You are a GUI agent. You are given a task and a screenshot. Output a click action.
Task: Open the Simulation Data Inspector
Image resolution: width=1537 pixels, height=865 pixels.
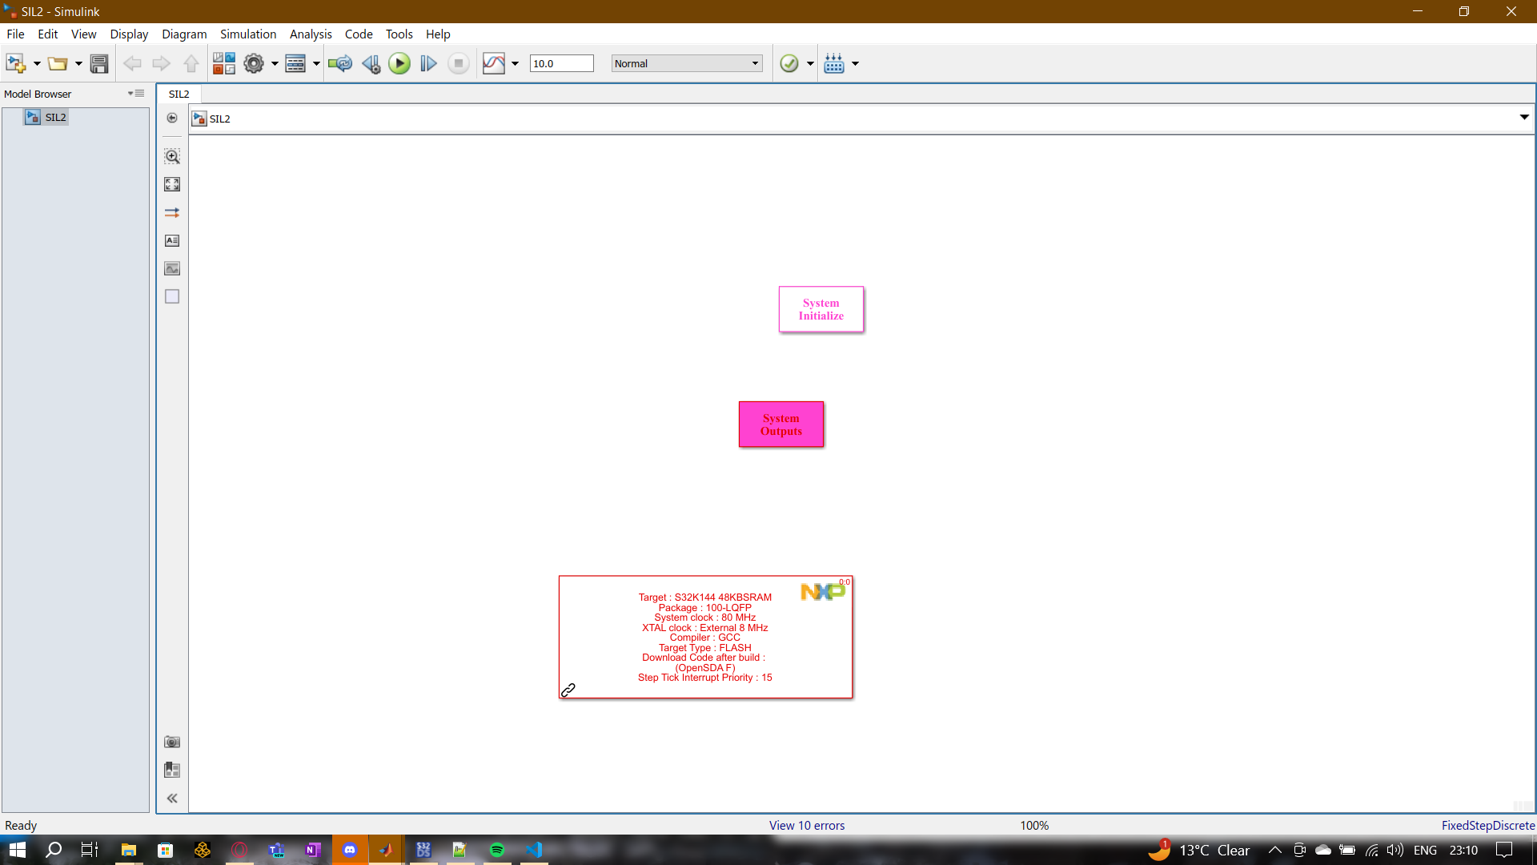[494, 63]
